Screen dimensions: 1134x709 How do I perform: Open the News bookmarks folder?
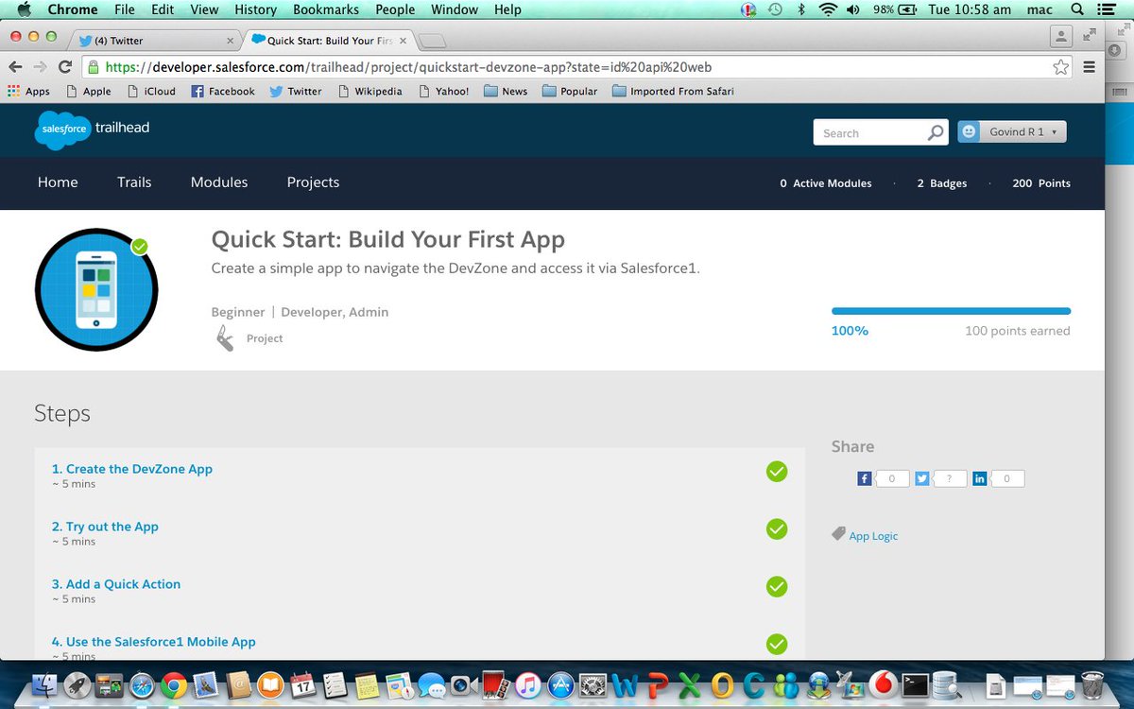point(505,91)
